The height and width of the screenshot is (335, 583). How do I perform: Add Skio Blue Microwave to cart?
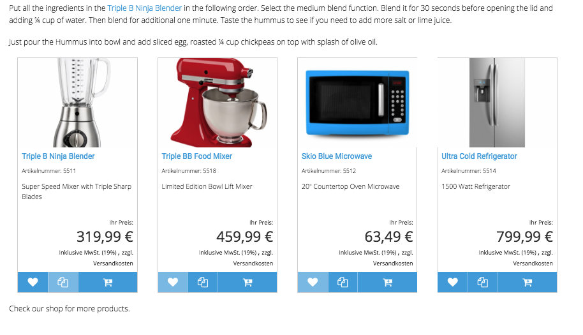tap(387, 282)
